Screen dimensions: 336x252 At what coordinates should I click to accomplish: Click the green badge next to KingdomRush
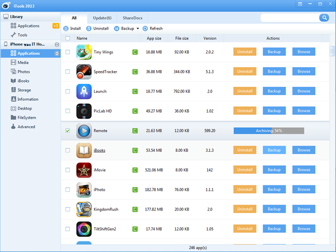pyautogui.click(x=135, y=209)
